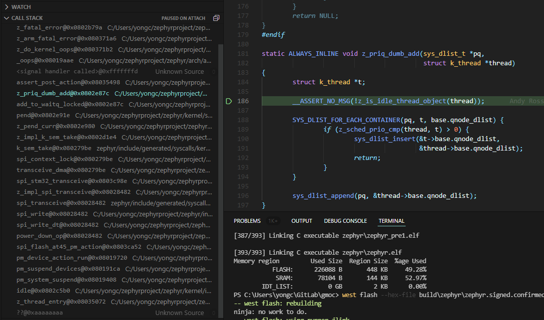Open the PROBLEMS tab
544x320 pixels.
[247, 221]
